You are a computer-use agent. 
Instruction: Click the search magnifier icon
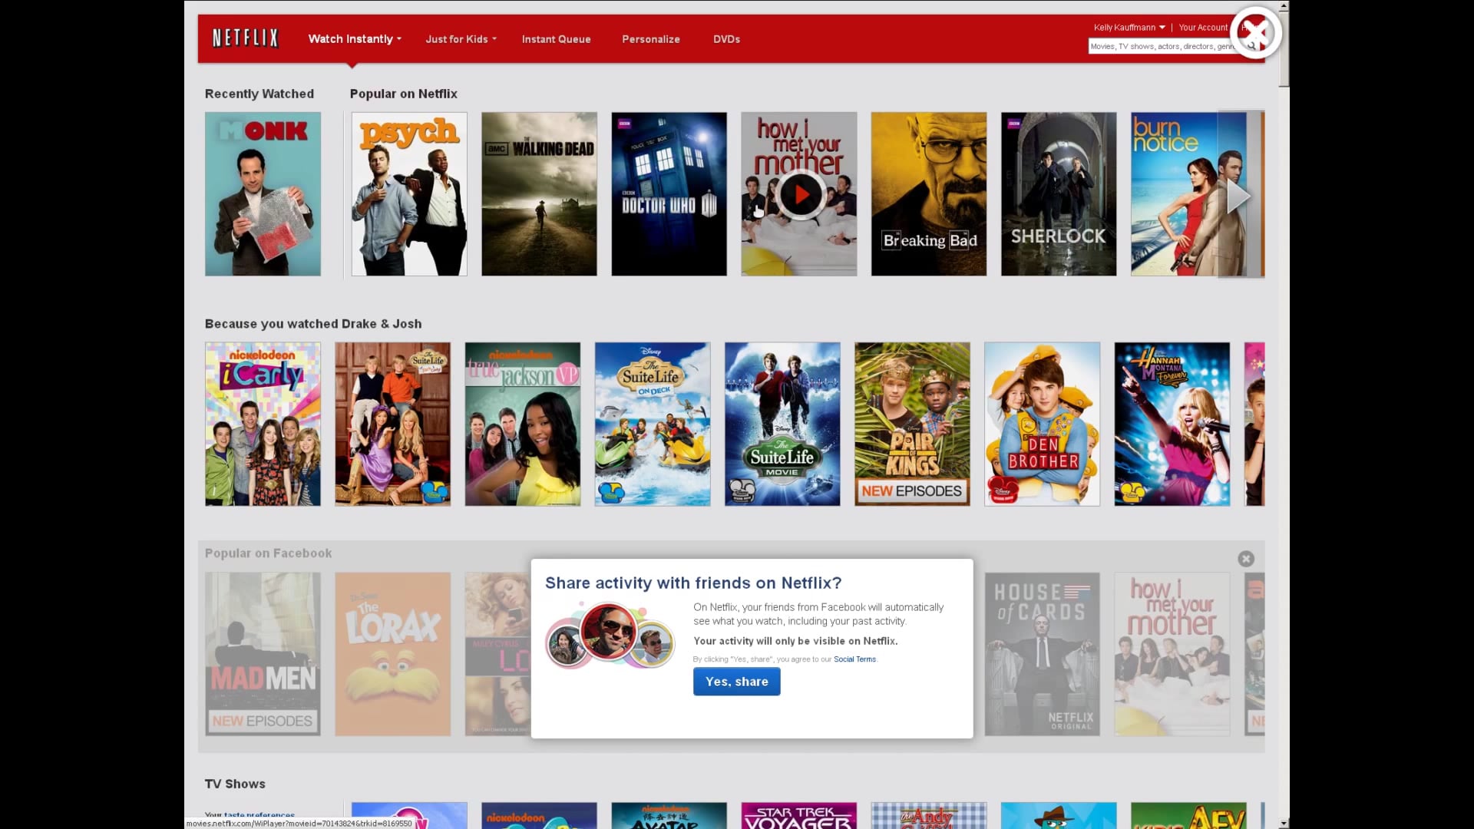tap(1251, 47)
